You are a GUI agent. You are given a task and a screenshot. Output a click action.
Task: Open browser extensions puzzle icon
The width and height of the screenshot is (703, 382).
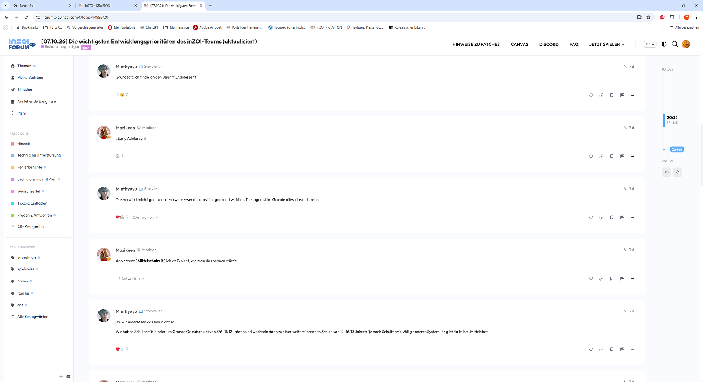click(x=672, y=17)
